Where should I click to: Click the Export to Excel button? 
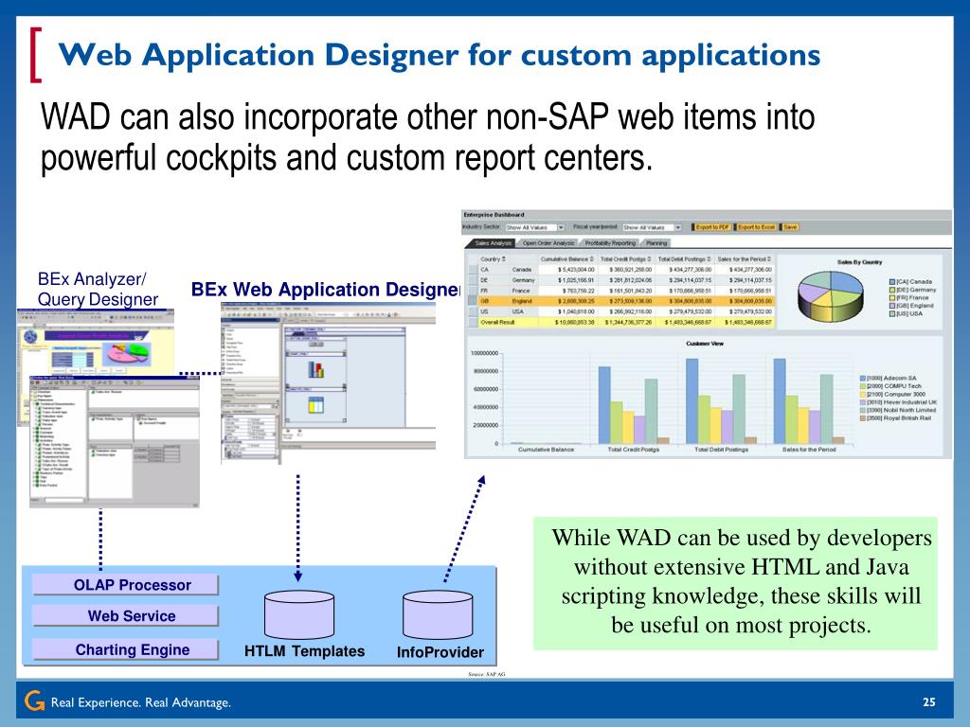click(x=757, y=227)
